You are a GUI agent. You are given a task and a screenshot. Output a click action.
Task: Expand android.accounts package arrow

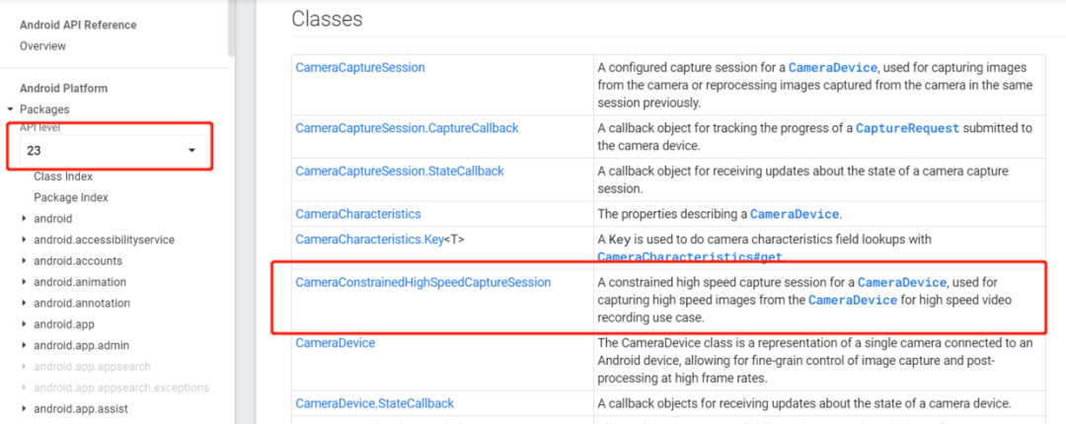tap(25, 261)
